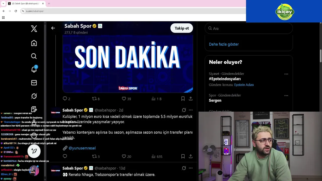Click Neler oluyor? heading

[225, 62]
